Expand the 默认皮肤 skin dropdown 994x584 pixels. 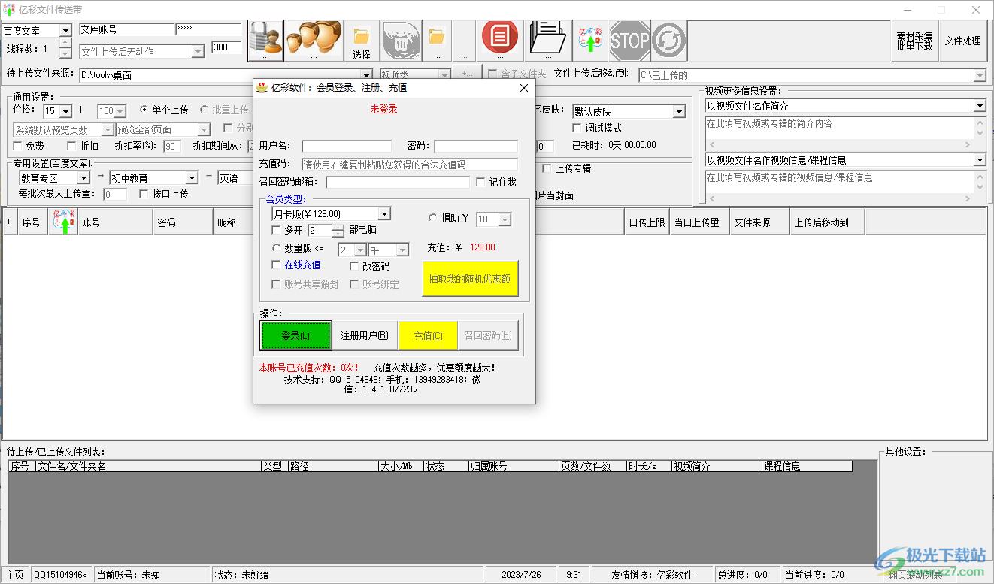[x=678, y=112]
